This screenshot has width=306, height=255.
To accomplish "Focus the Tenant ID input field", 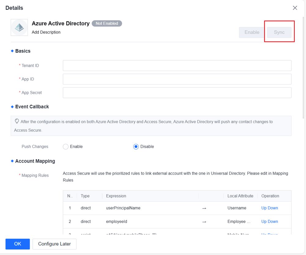I will tap(177, 66).
